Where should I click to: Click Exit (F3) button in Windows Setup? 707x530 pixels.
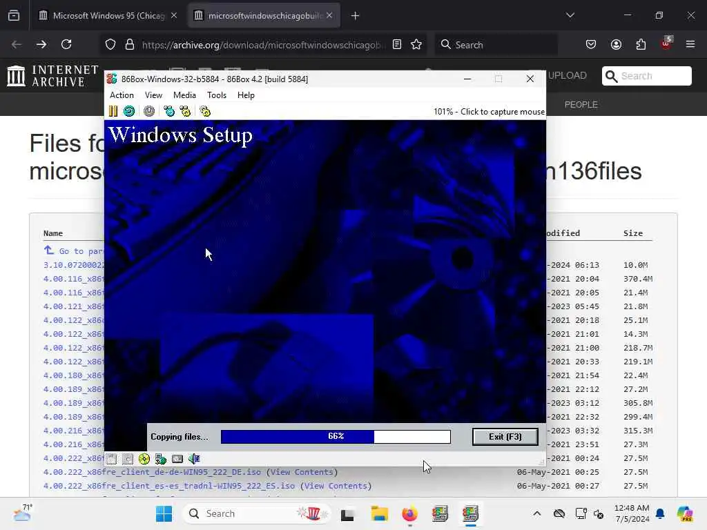505,437
